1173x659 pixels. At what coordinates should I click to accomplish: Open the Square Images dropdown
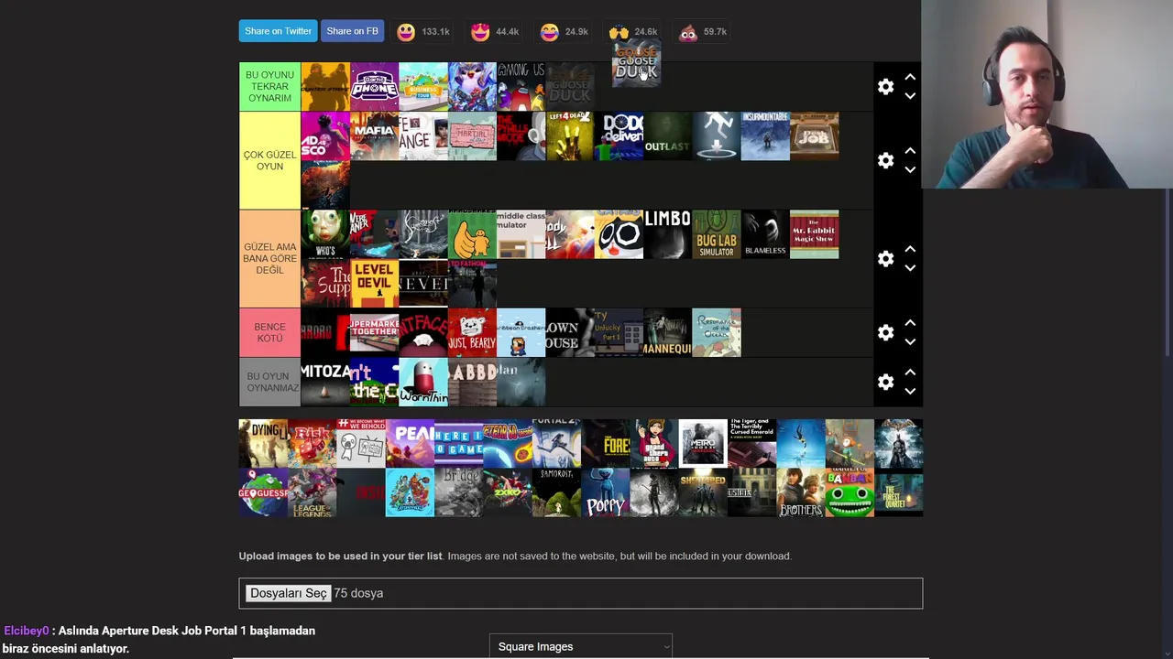pyautogui.click(x=581, y=646)
